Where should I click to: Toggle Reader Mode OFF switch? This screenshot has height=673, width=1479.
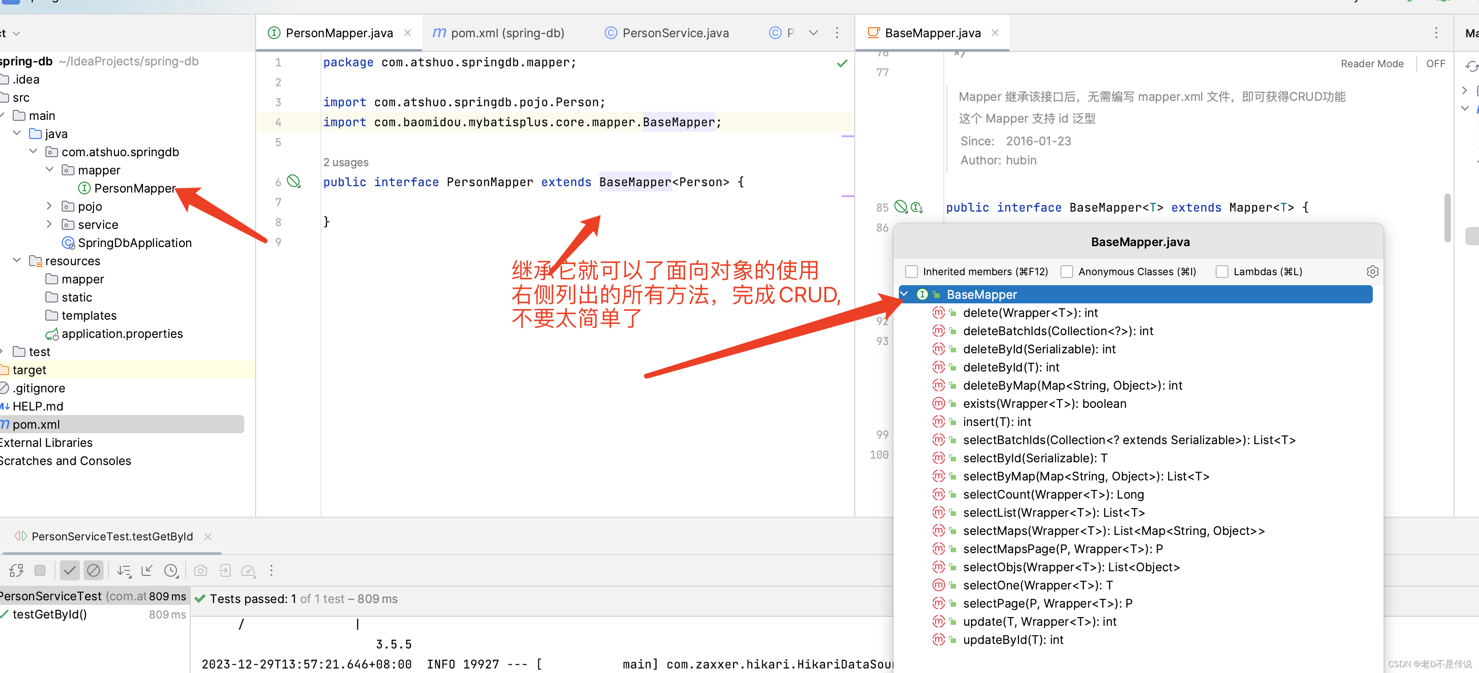1435,64
